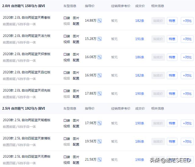
Task: Click the calculator icon beside 19.58万
Action: point(100,141)
